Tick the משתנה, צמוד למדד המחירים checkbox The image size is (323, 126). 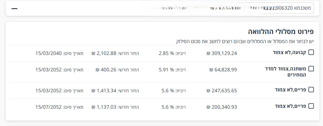[311, 69]
